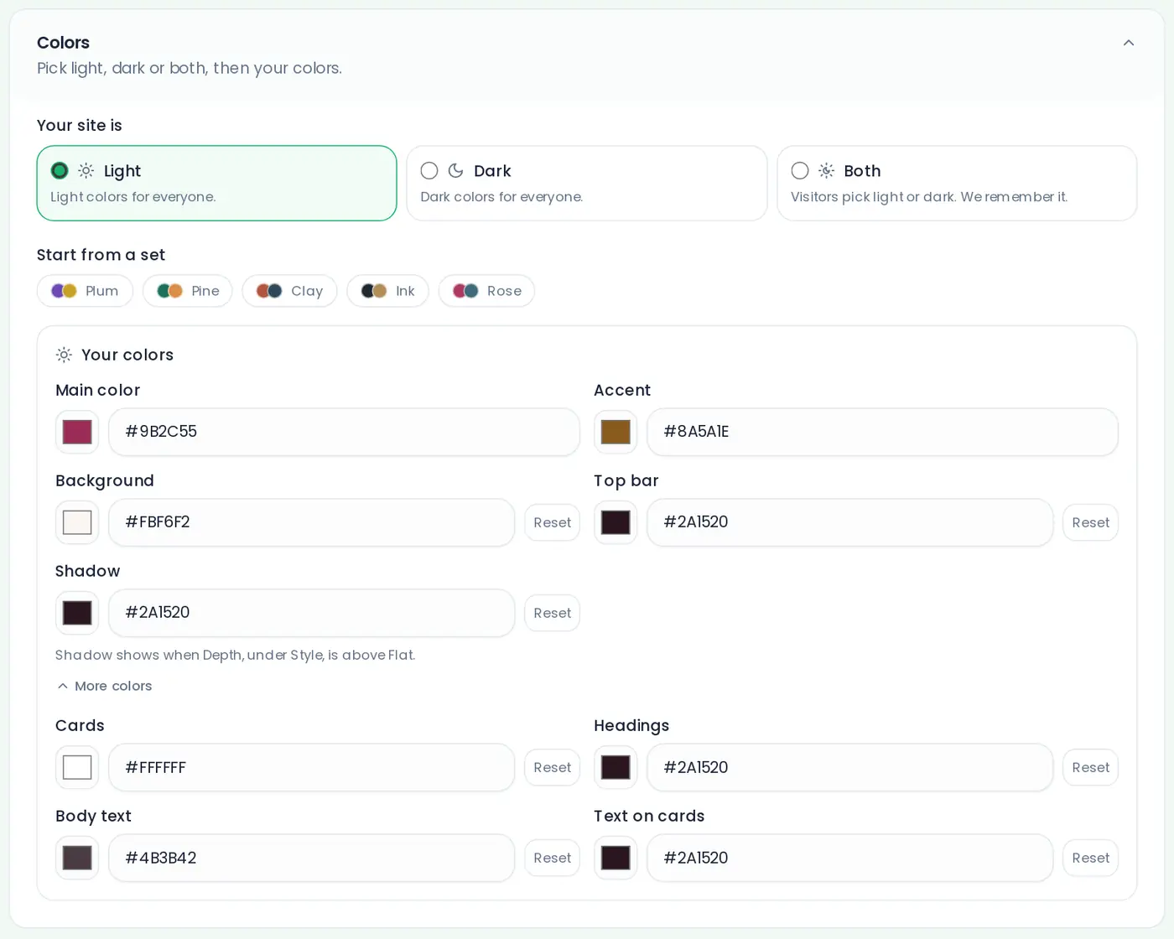Viewport: 1174px width, 939px height.
Task: Select the Dark radio option
Action: [587, 183]
